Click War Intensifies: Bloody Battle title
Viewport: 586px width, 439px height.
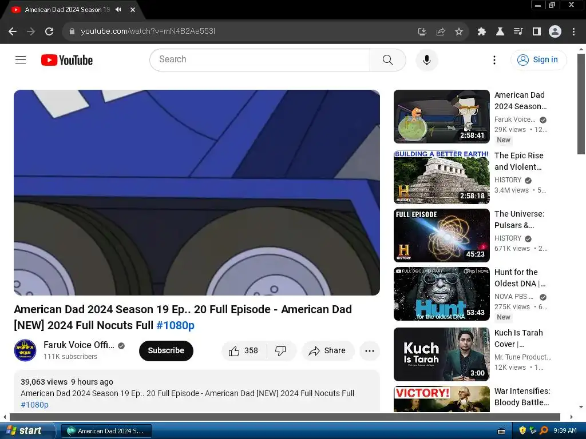point(522,397)
